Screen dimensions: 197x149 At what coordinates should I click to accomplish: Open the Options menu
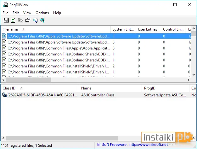click(x=42, y=13)
